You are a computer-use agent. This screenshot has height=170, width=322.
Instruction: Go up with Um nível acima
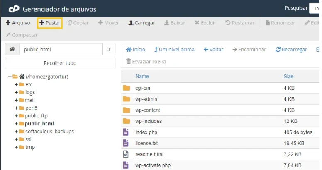pyautogui.click(x=174, y=50)
